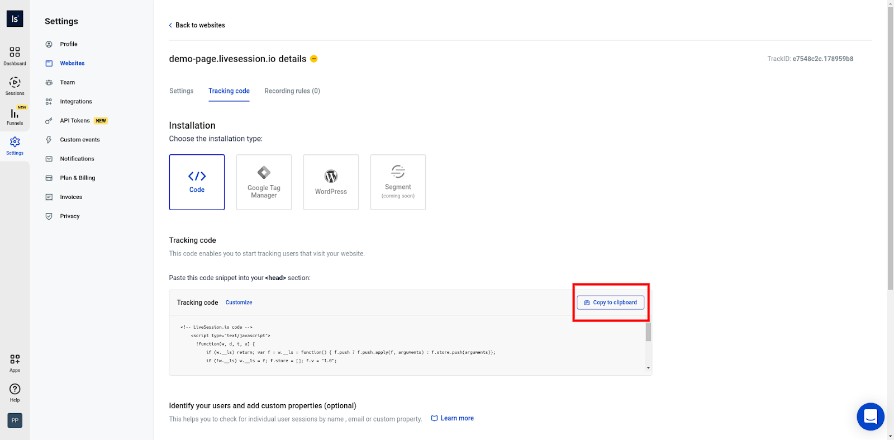
Task: Select Google Tag Manager installation type
Action: tap(264, 182)
